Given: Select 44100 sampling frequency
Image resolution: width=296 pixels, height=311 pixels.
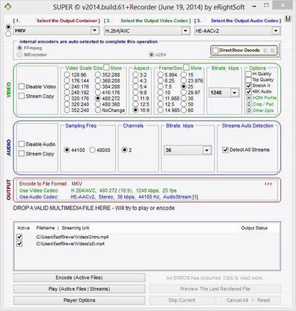Looking at the screenshot, I should coord(67,150).
